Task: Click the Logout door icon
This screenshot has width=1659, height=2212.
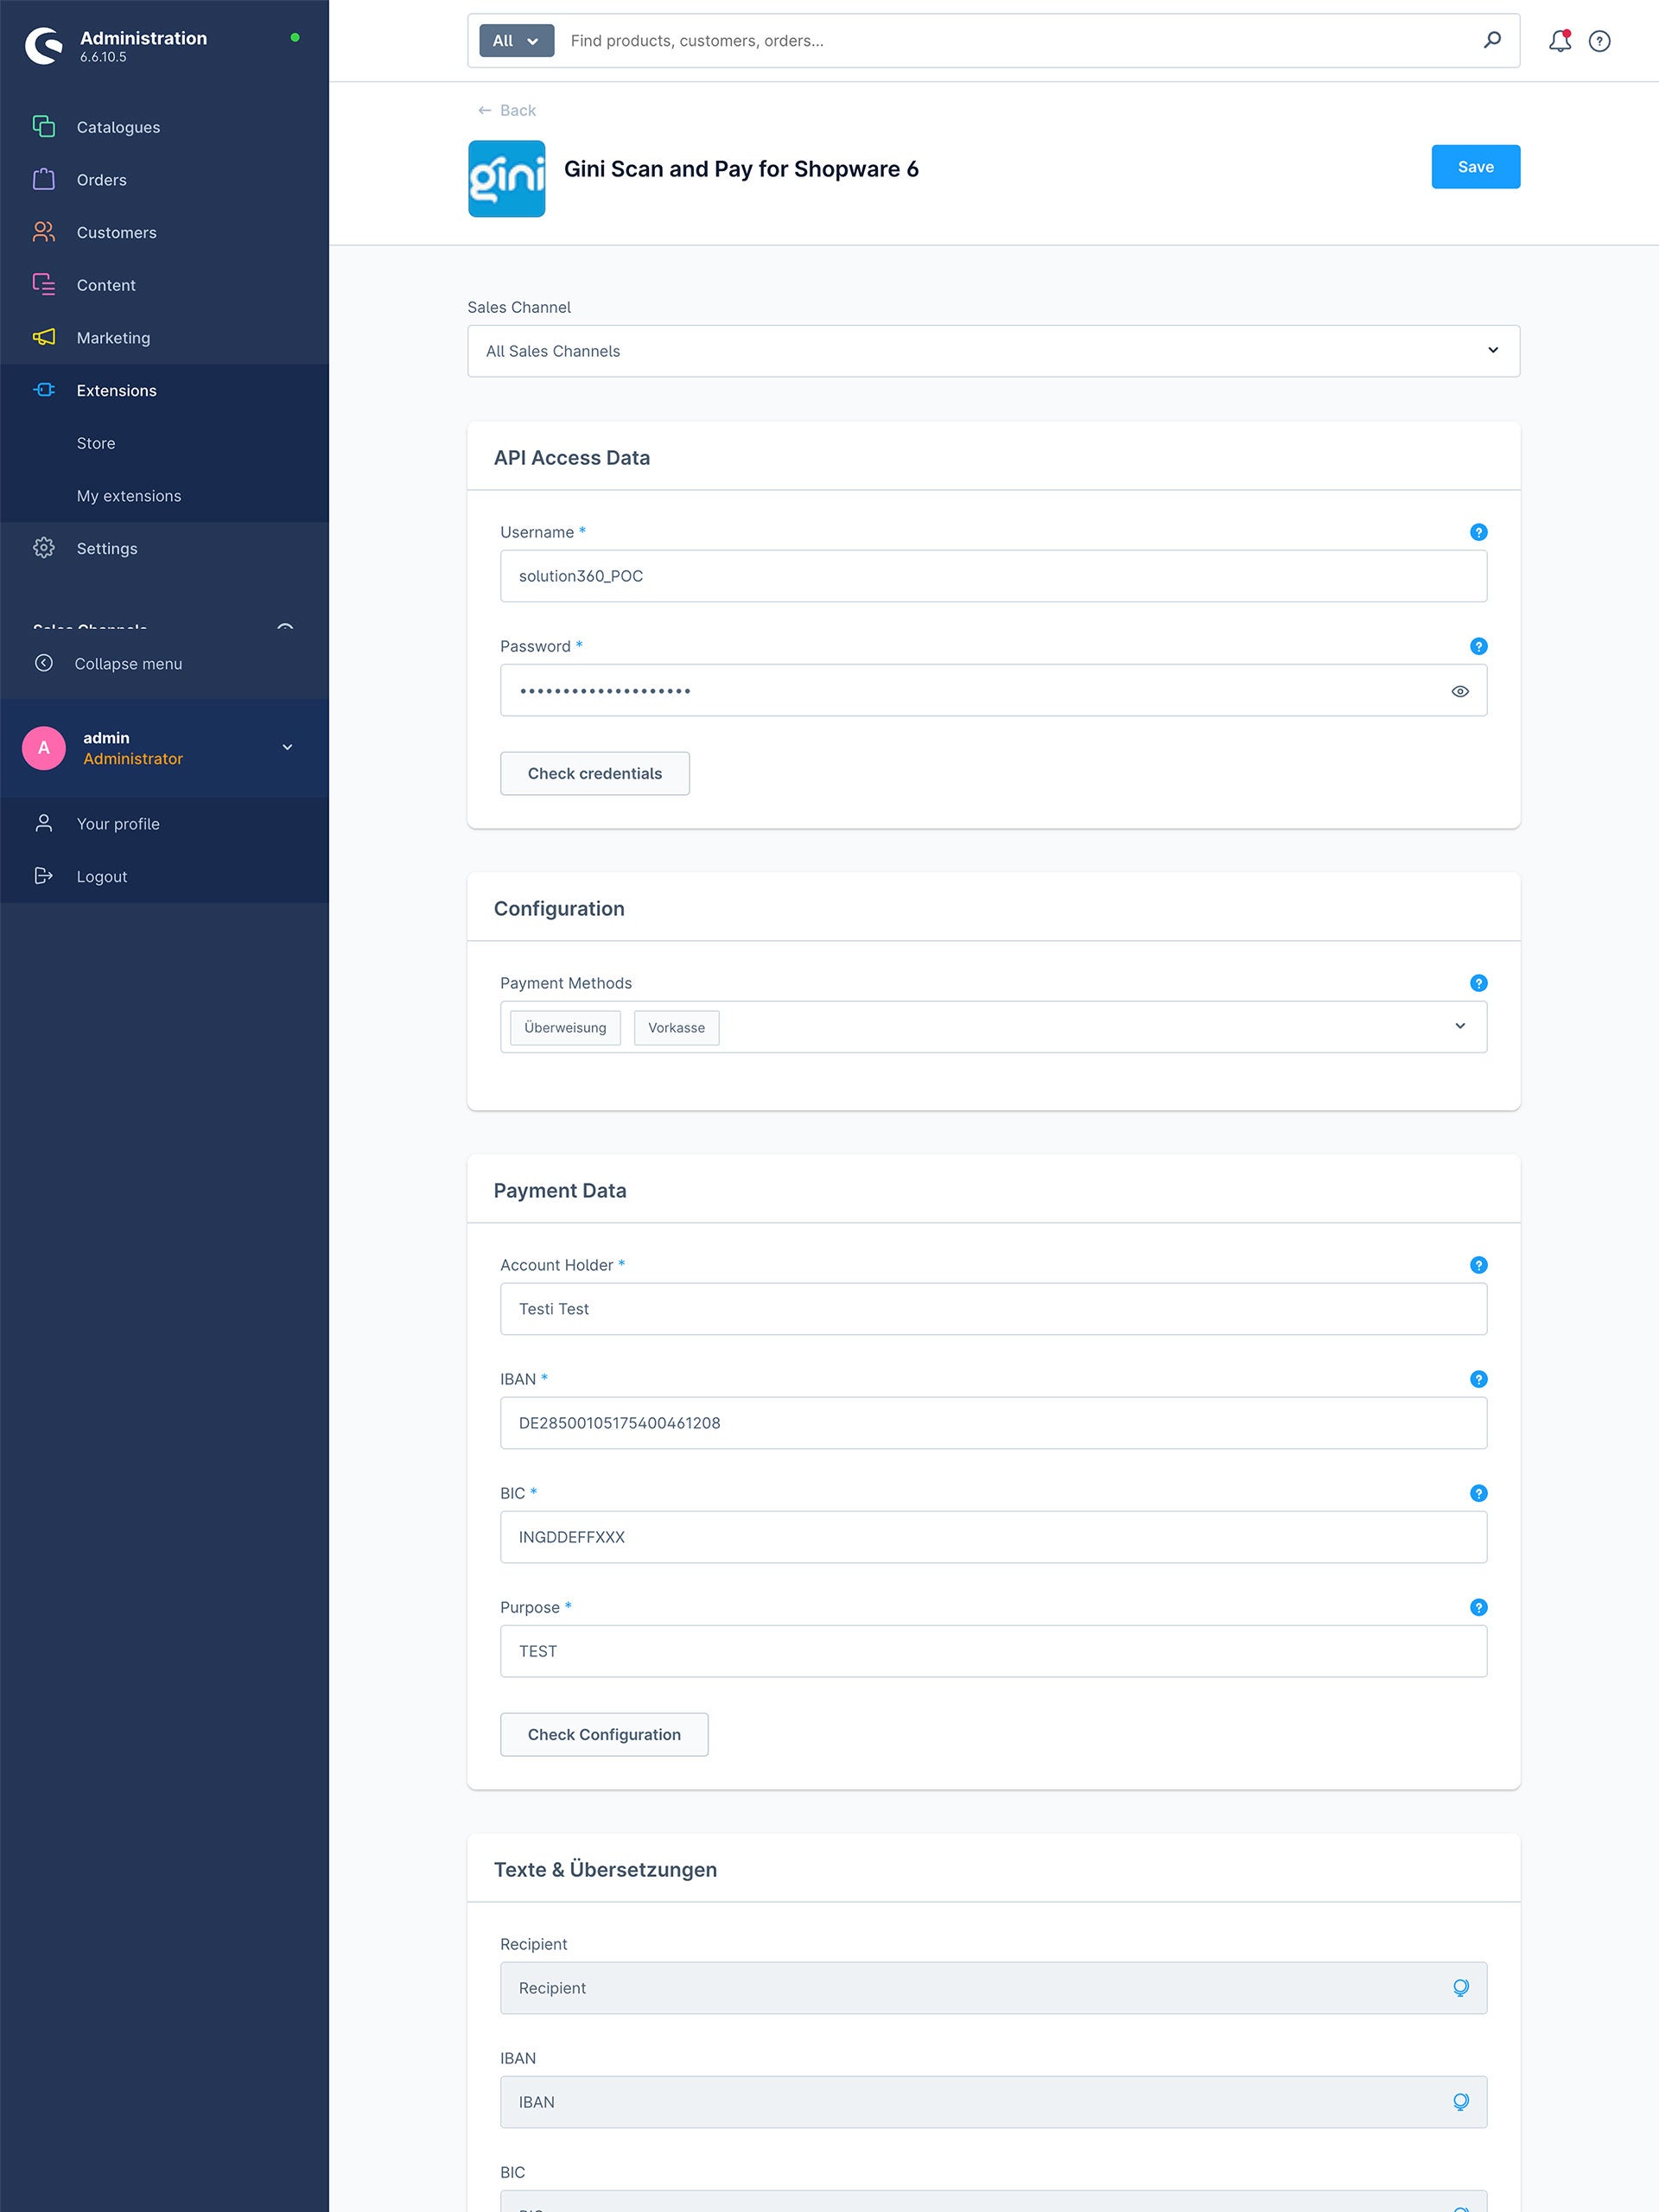Action: (43, 876)
